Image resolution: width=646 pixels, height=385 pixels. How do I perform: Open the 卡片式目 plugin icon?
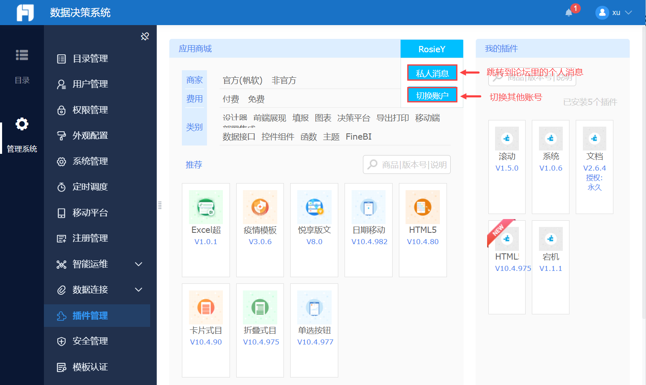coord(206,307)
